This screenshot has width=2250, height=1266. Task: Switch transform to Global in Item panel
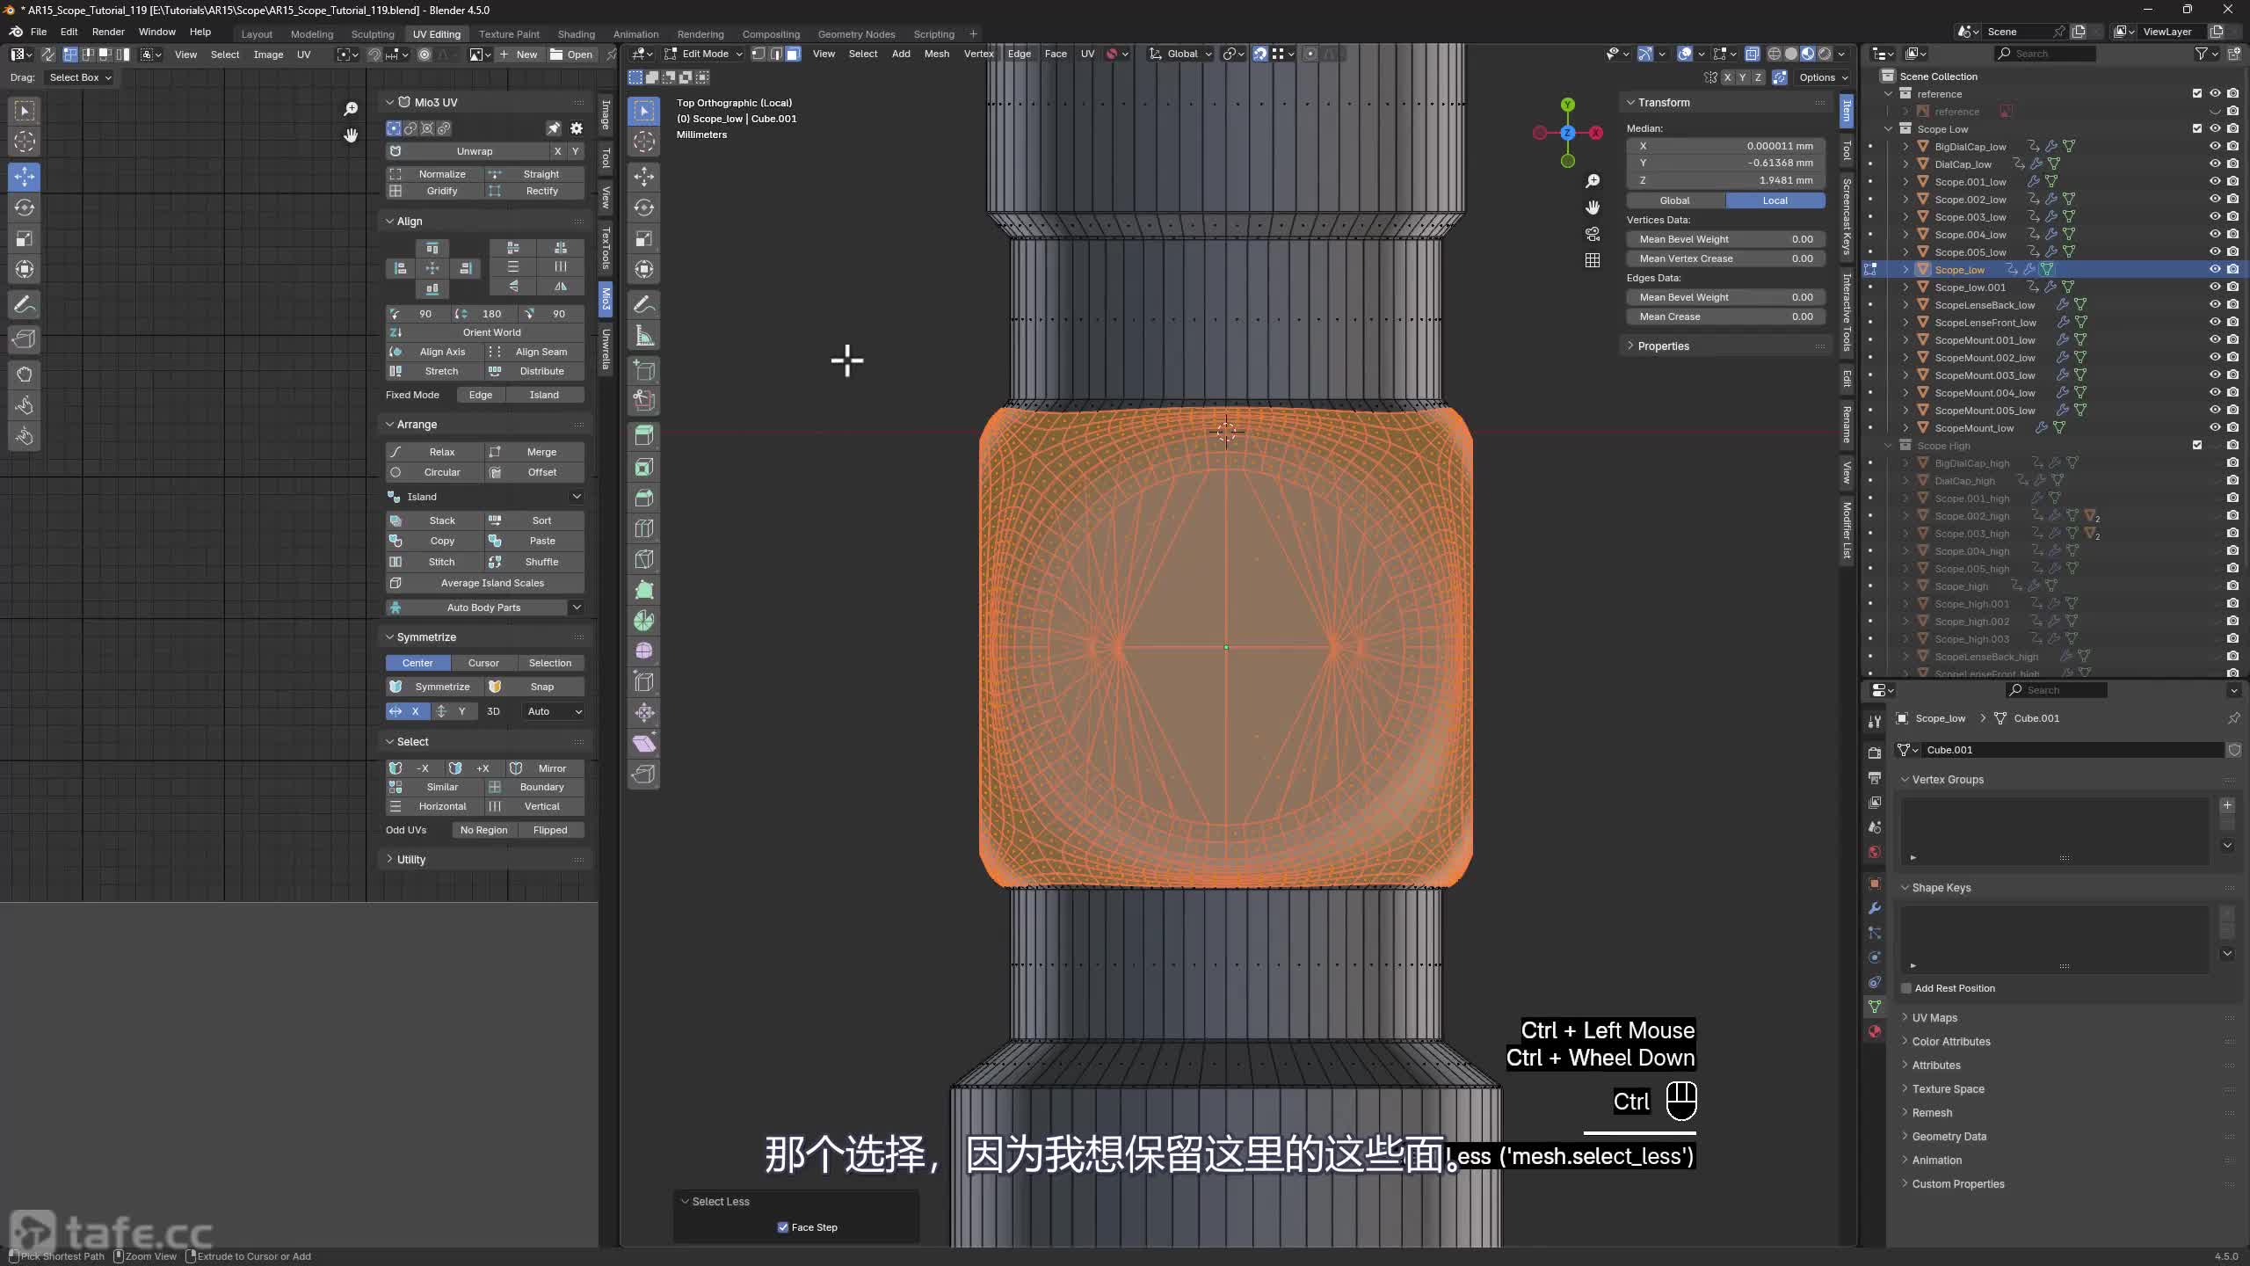pyautogui.click(x=1675, y=200)
